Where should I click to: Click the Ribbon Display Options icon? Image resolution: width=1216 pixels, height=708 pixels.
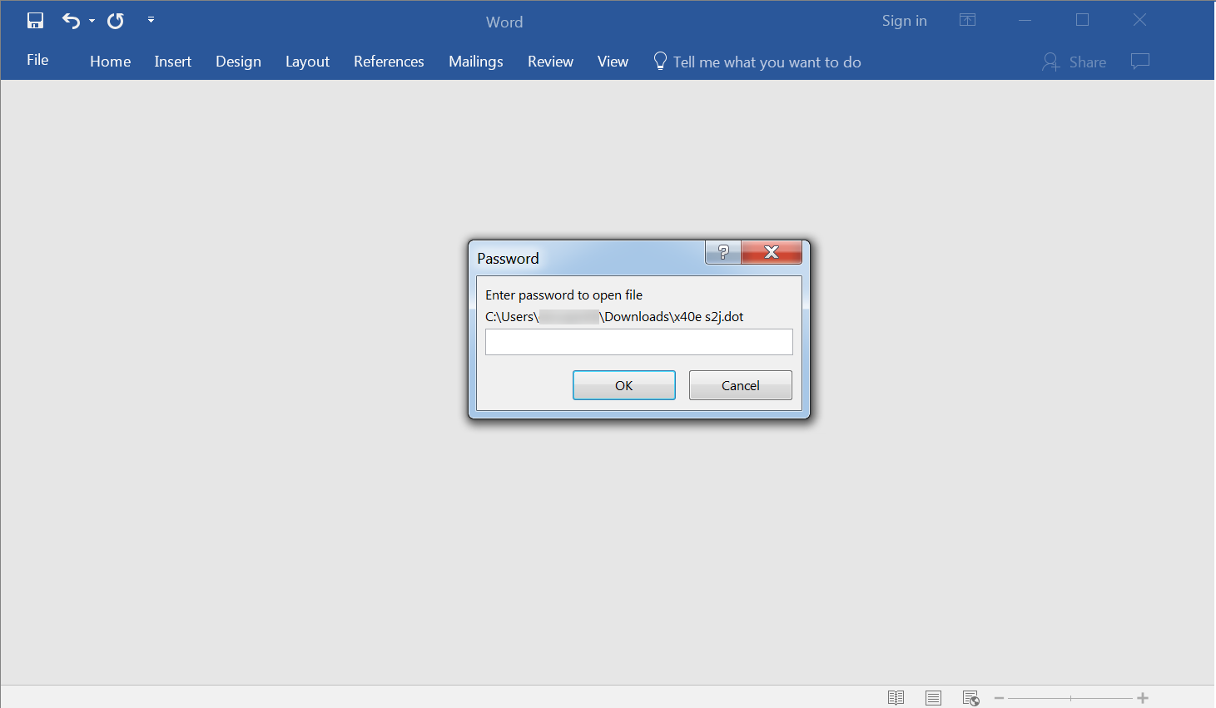[x=967, y=20]
